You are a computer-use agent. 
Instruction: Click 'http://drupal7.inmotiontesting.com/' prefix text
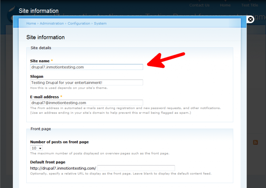click(x=63, y=168)
